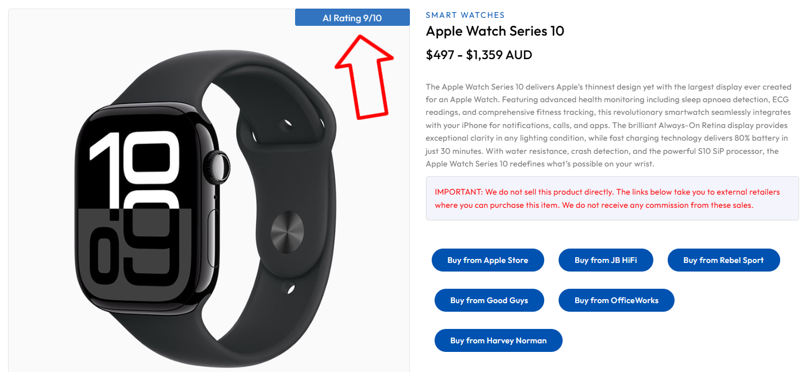Screen dimensions: 802x372
Task: Buy from Apple Store
Action: click(488, 260)
